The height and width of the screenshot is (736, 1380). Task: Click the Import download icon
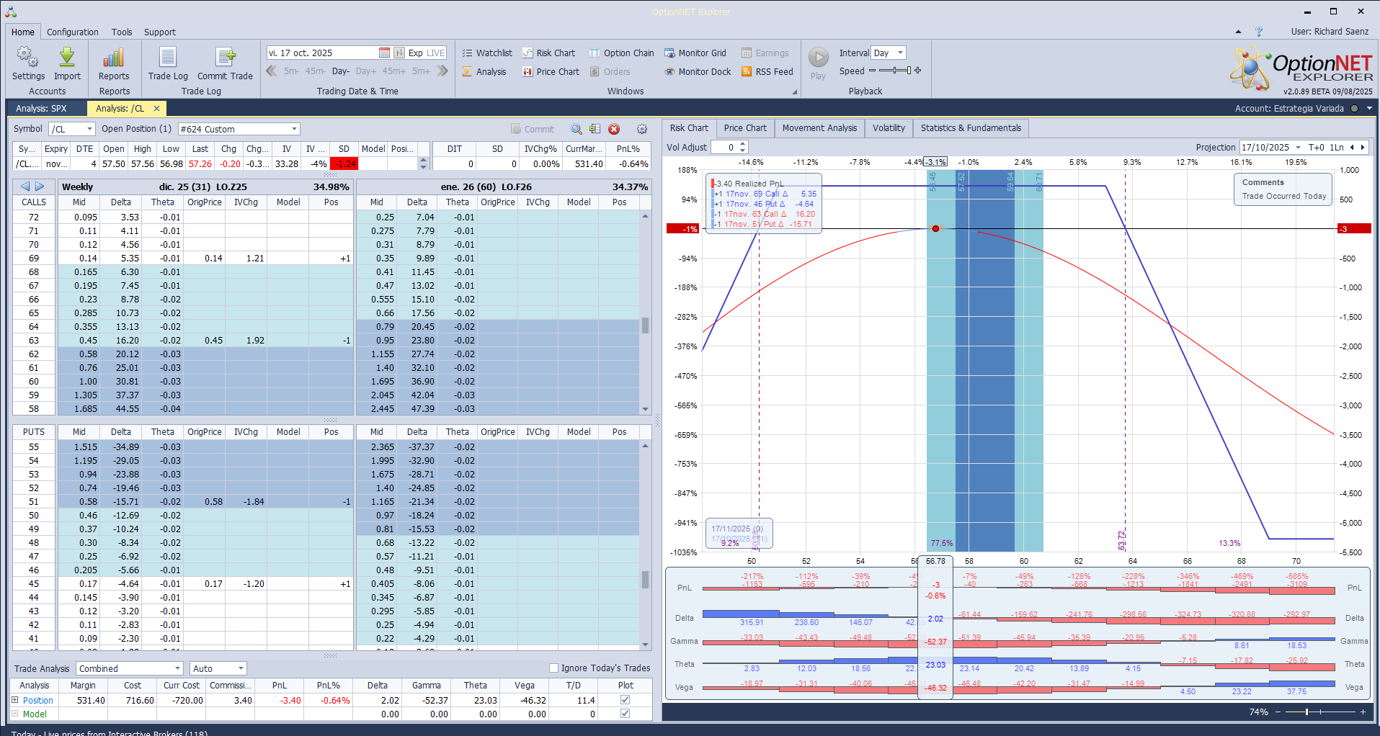[x=67, y=58]
